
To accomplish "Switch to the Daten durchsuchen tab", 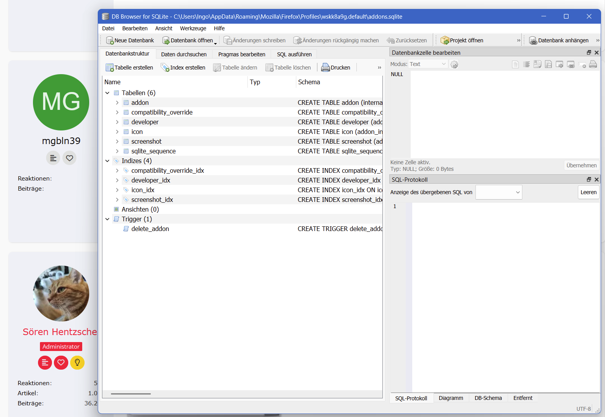I will (184, 54).
